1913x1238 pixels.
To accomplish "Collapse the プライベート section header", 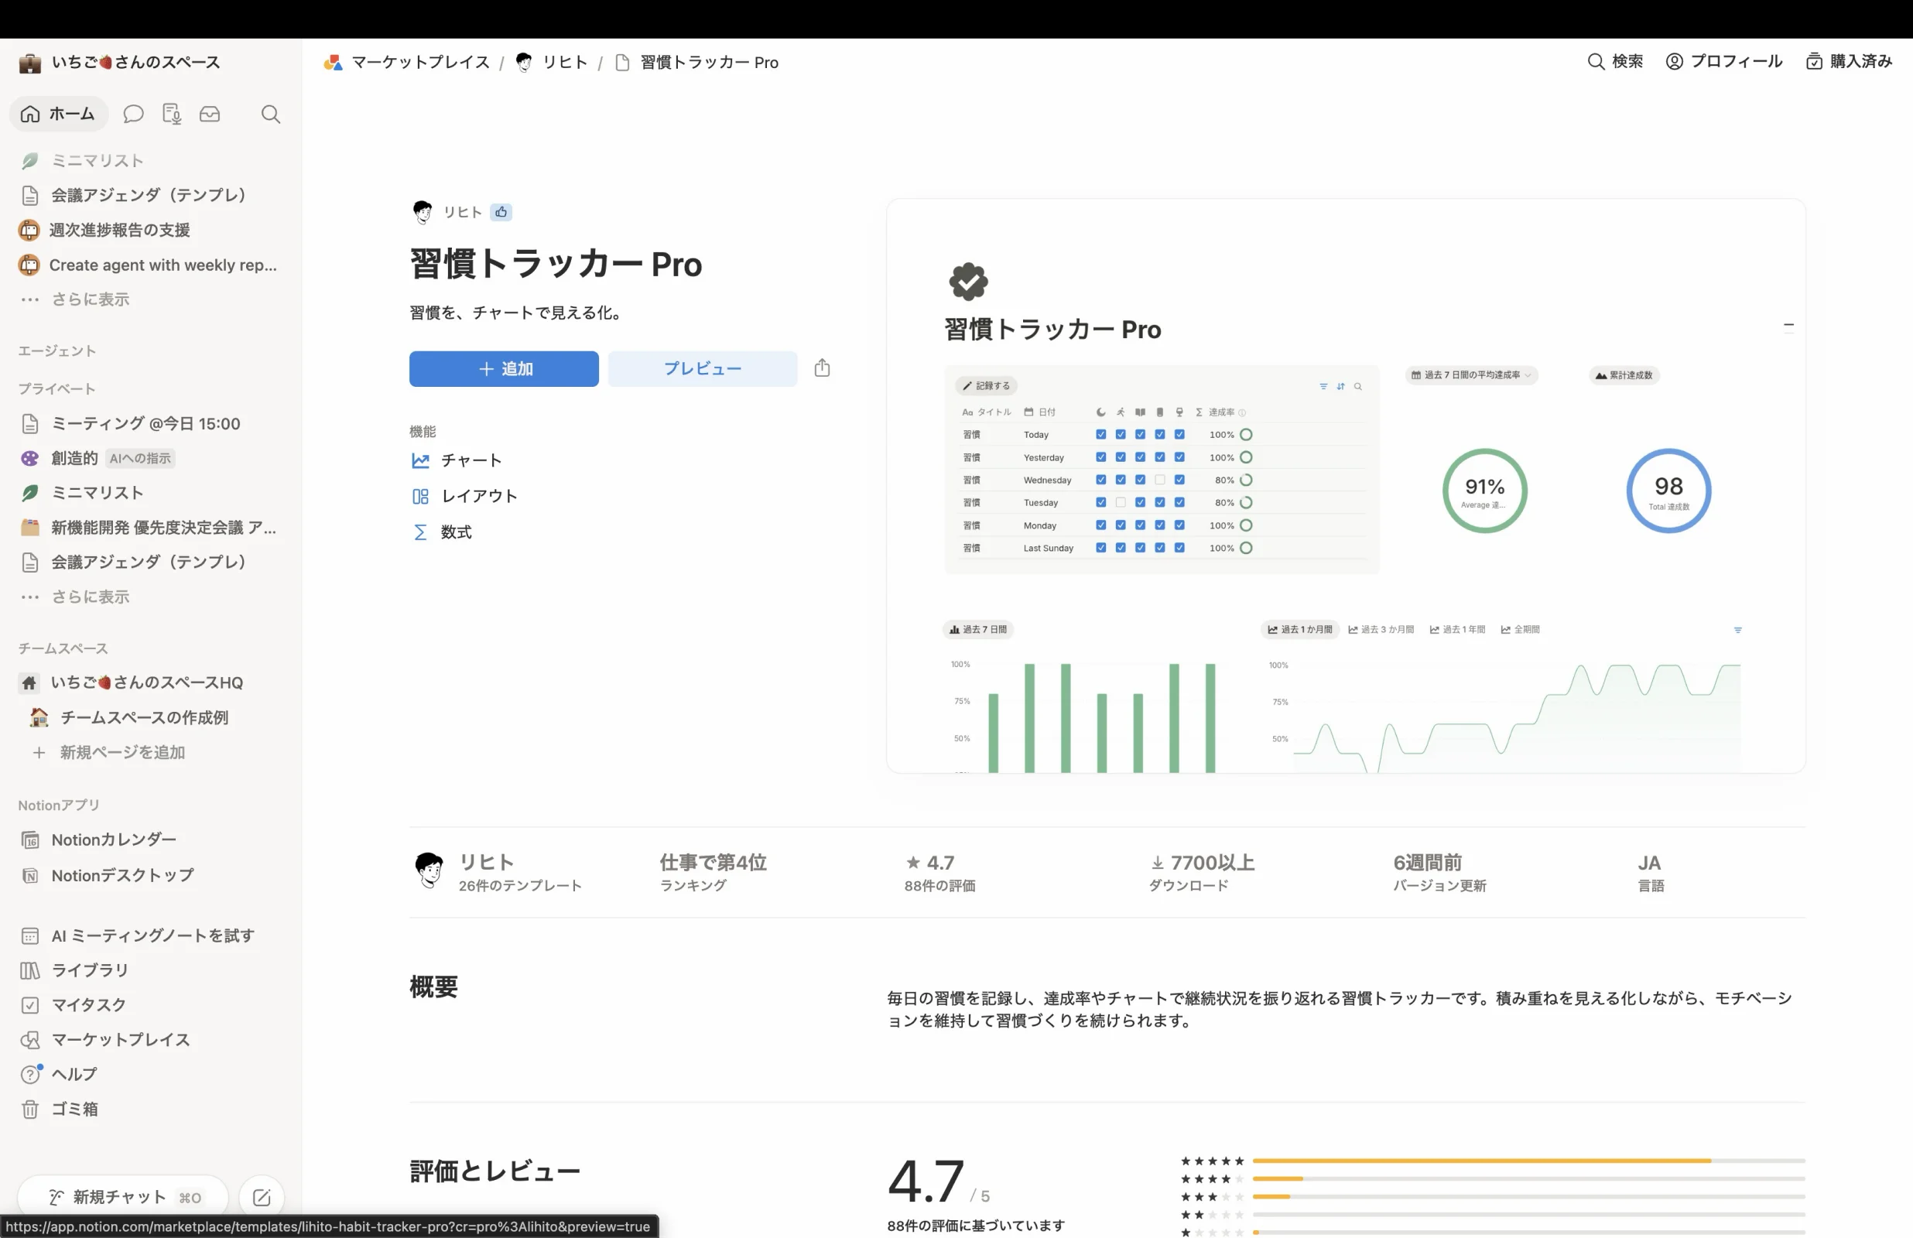I will tap(56, 389).
